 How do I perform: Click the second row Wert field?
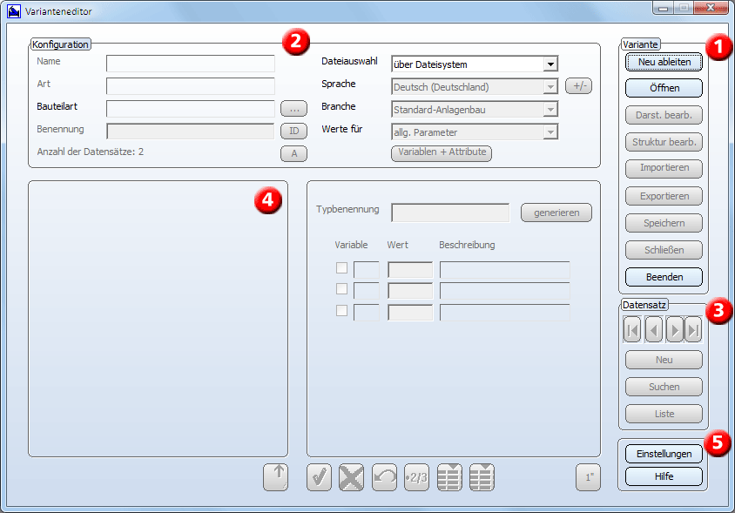coord(410,291)
